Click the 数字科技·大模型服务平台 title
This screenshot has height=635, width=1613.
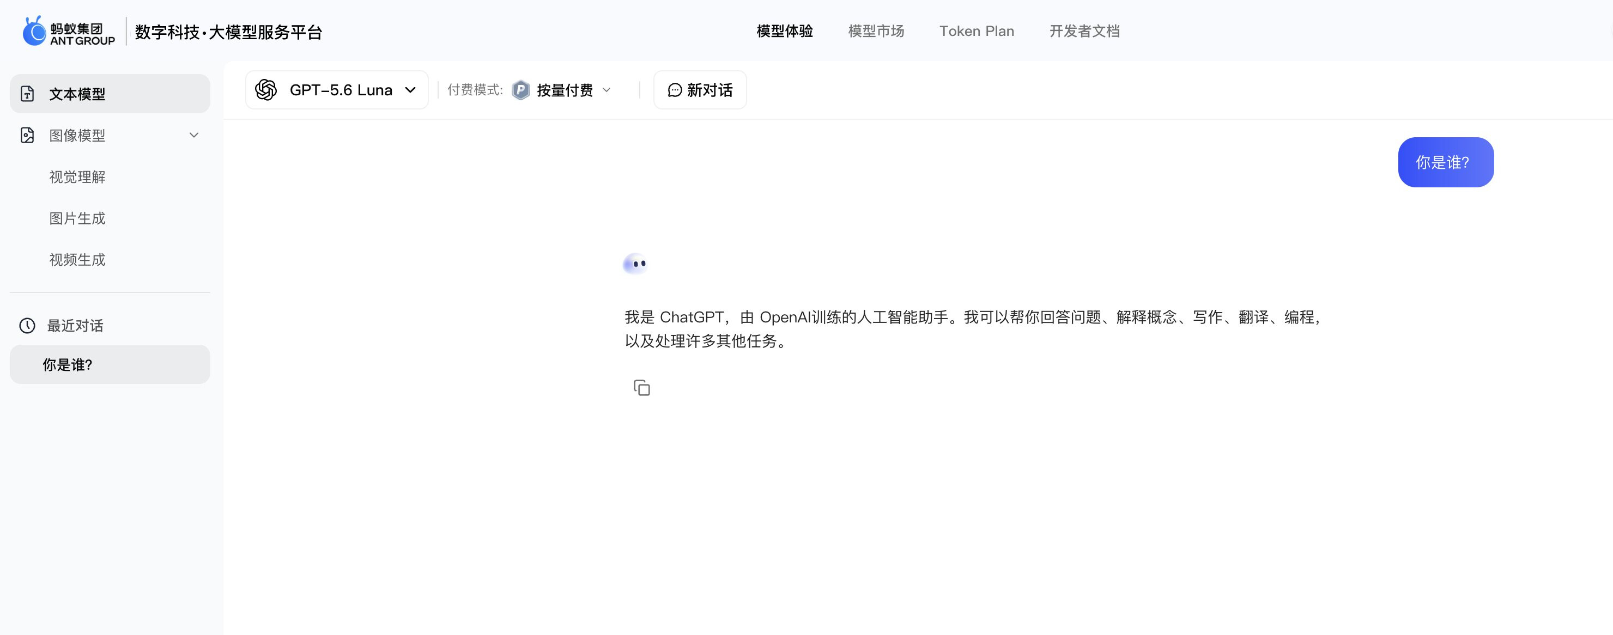point(228,32)
